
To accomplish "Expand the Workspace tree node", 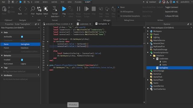I will pos(148,31).
